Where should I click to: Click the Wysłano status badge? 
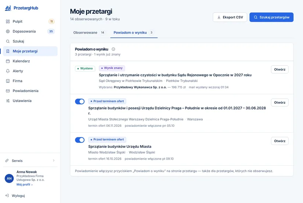tap(85, 68)
